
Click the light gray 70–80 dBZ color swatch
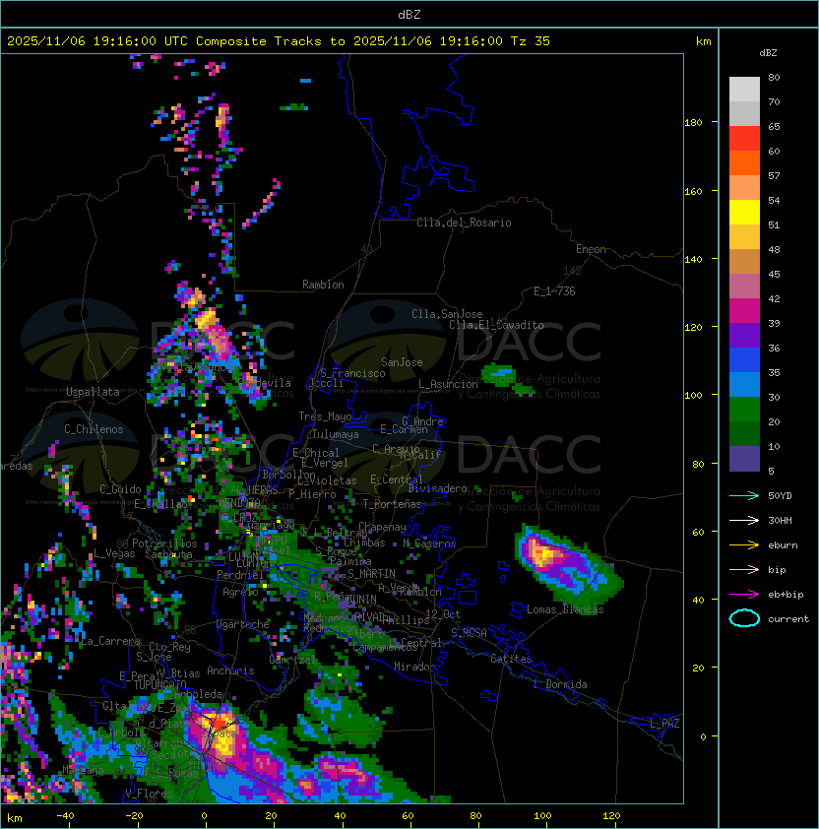744,90
